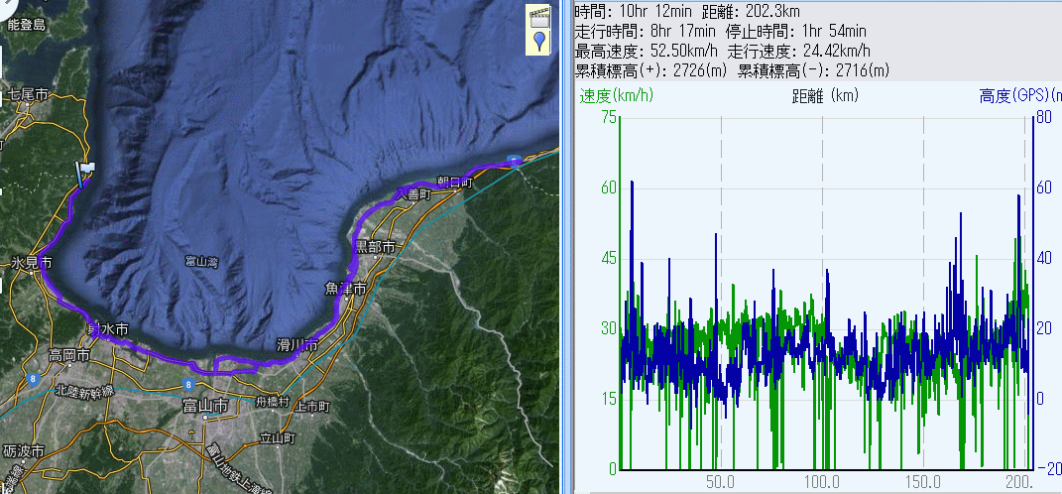Click the white finish flag on the route

coord(85,173)
